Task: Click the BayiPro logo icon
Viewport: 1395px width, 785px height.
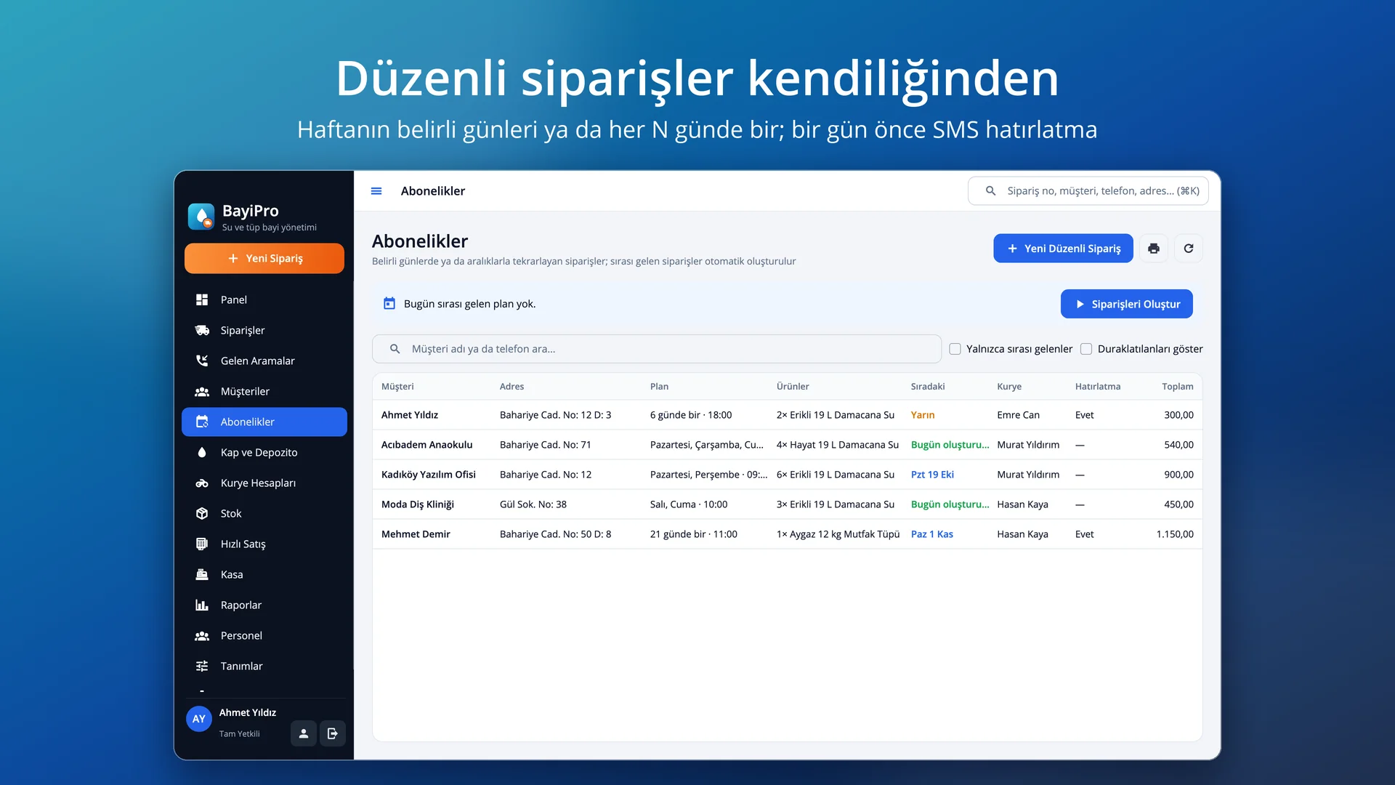Action: (201, 217)
